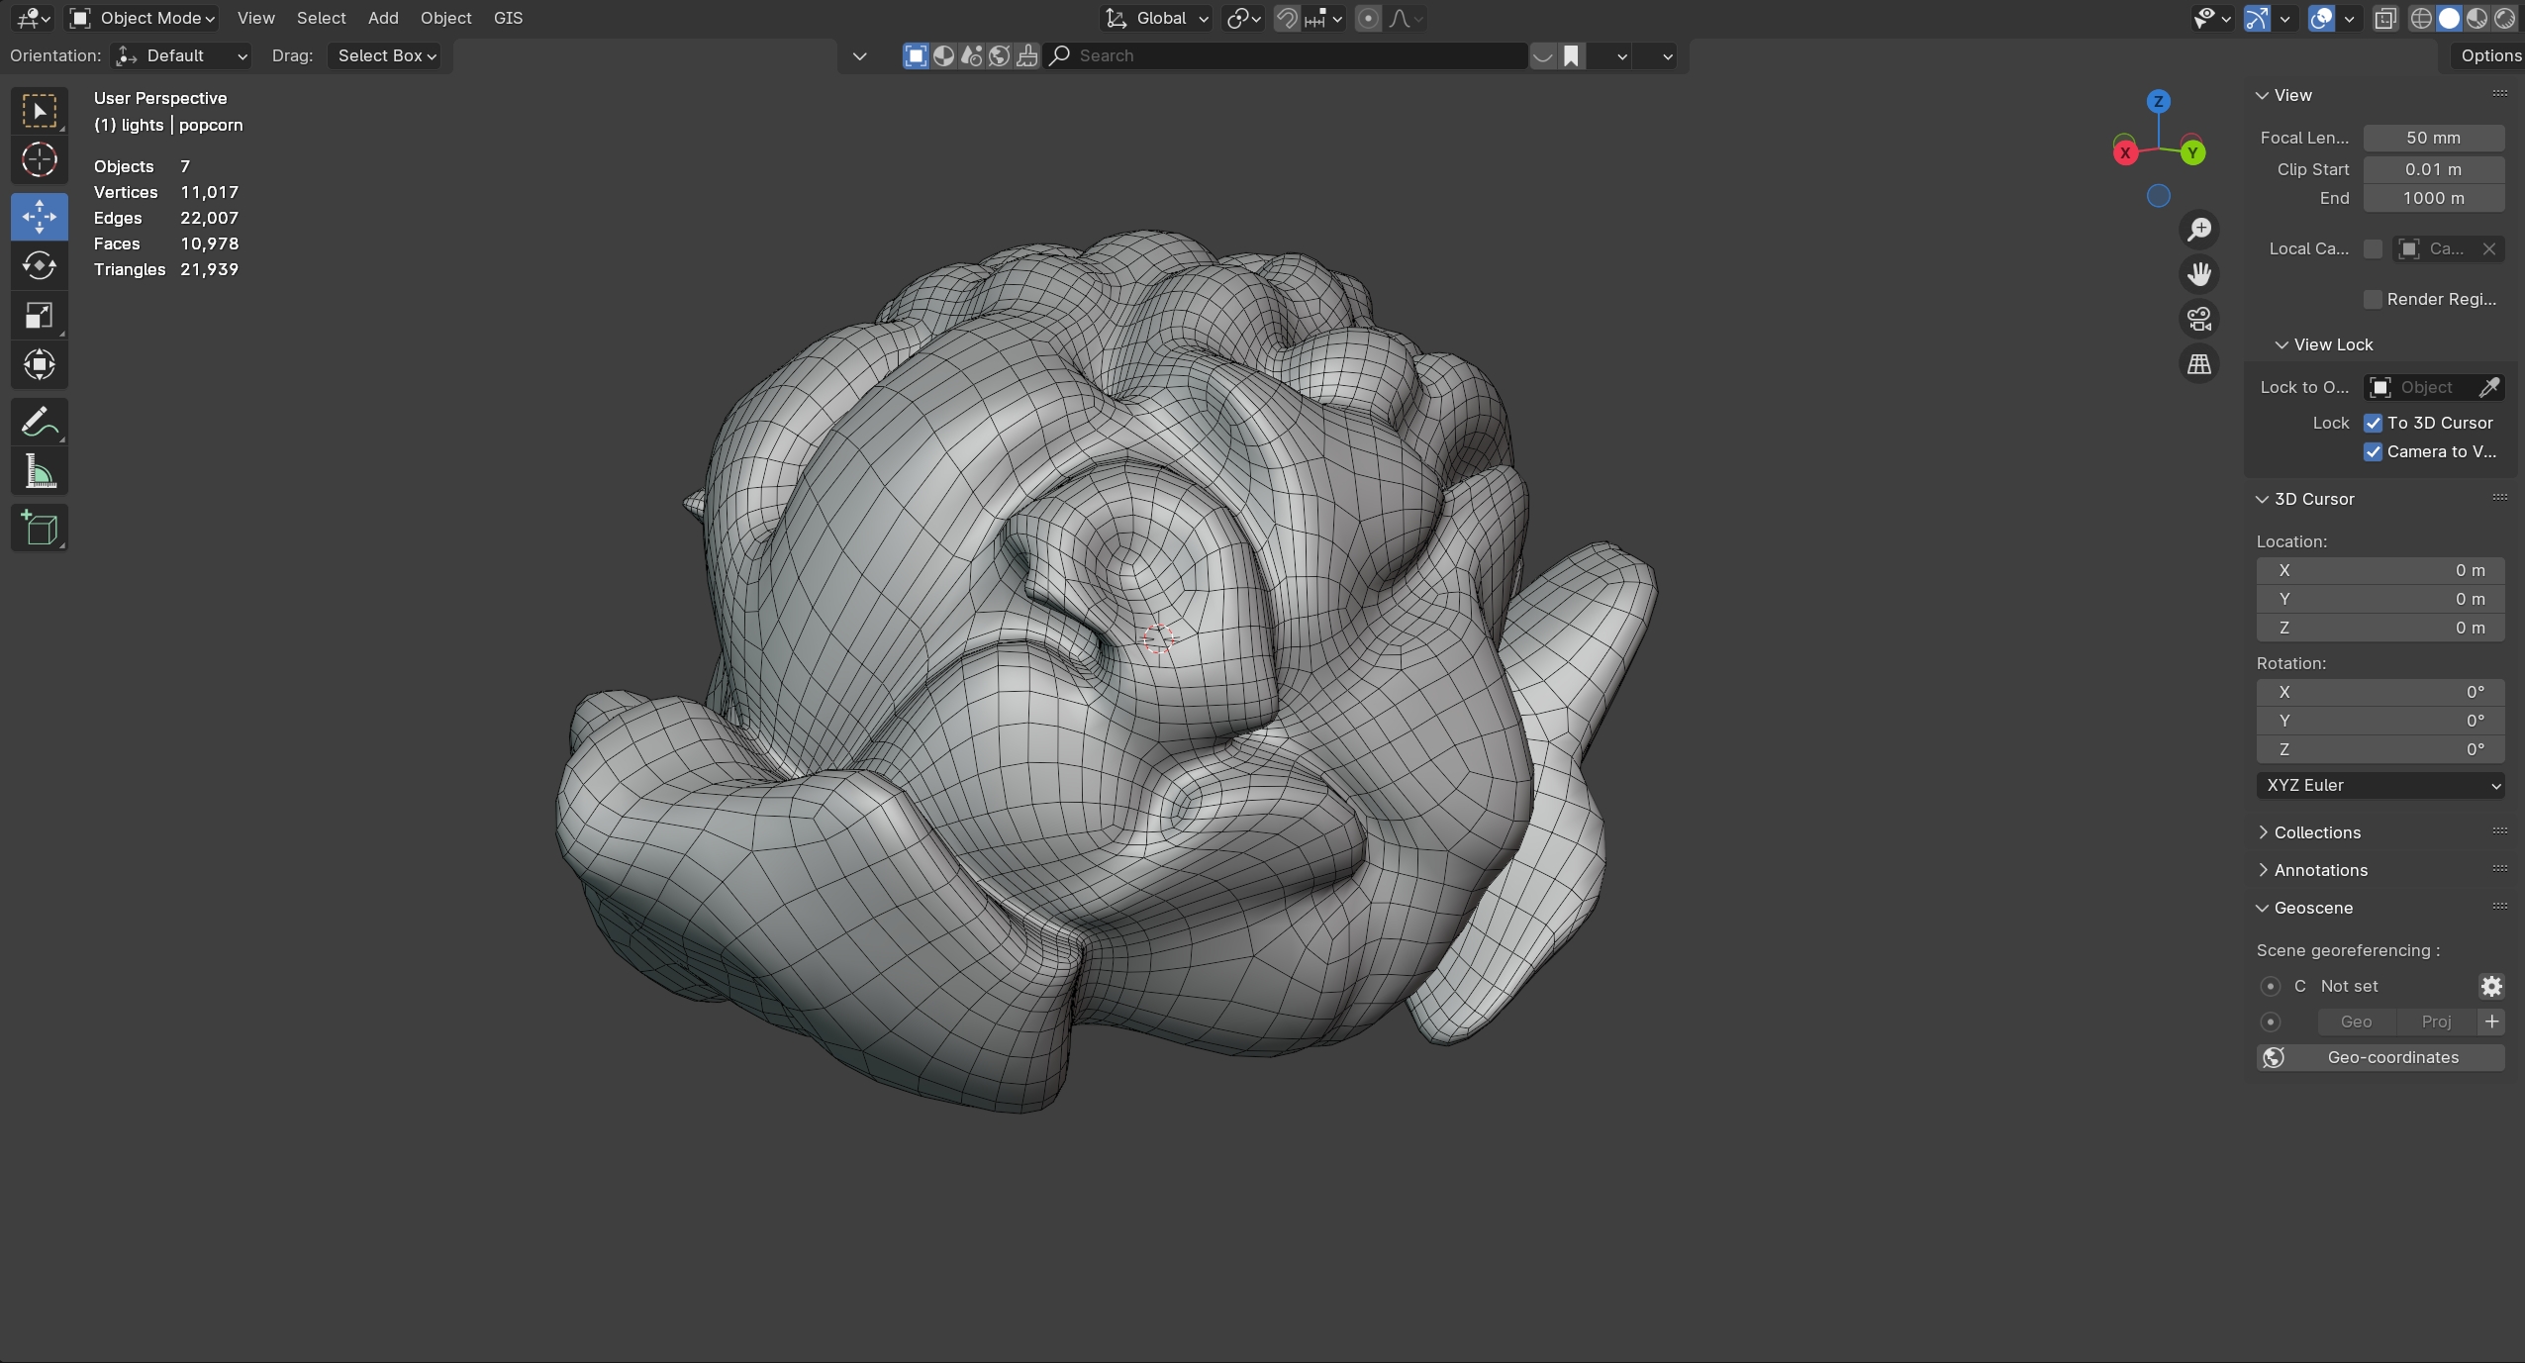Select the Rotate tool in the toolbar
Image resolution: width=2525 pixels, height=1363 pixels.
39,265
